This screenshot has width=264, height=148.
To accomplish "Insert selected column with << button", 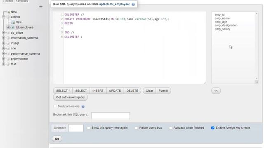I will pyautogui.click(x=216, y=90).
